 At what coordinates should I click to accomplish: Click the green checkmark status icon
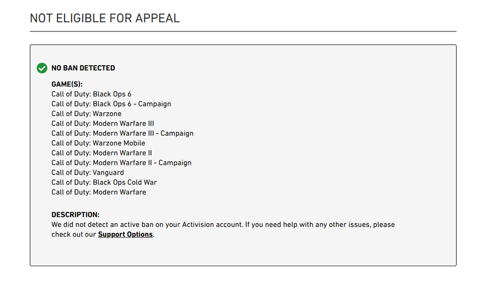point(42,68)
